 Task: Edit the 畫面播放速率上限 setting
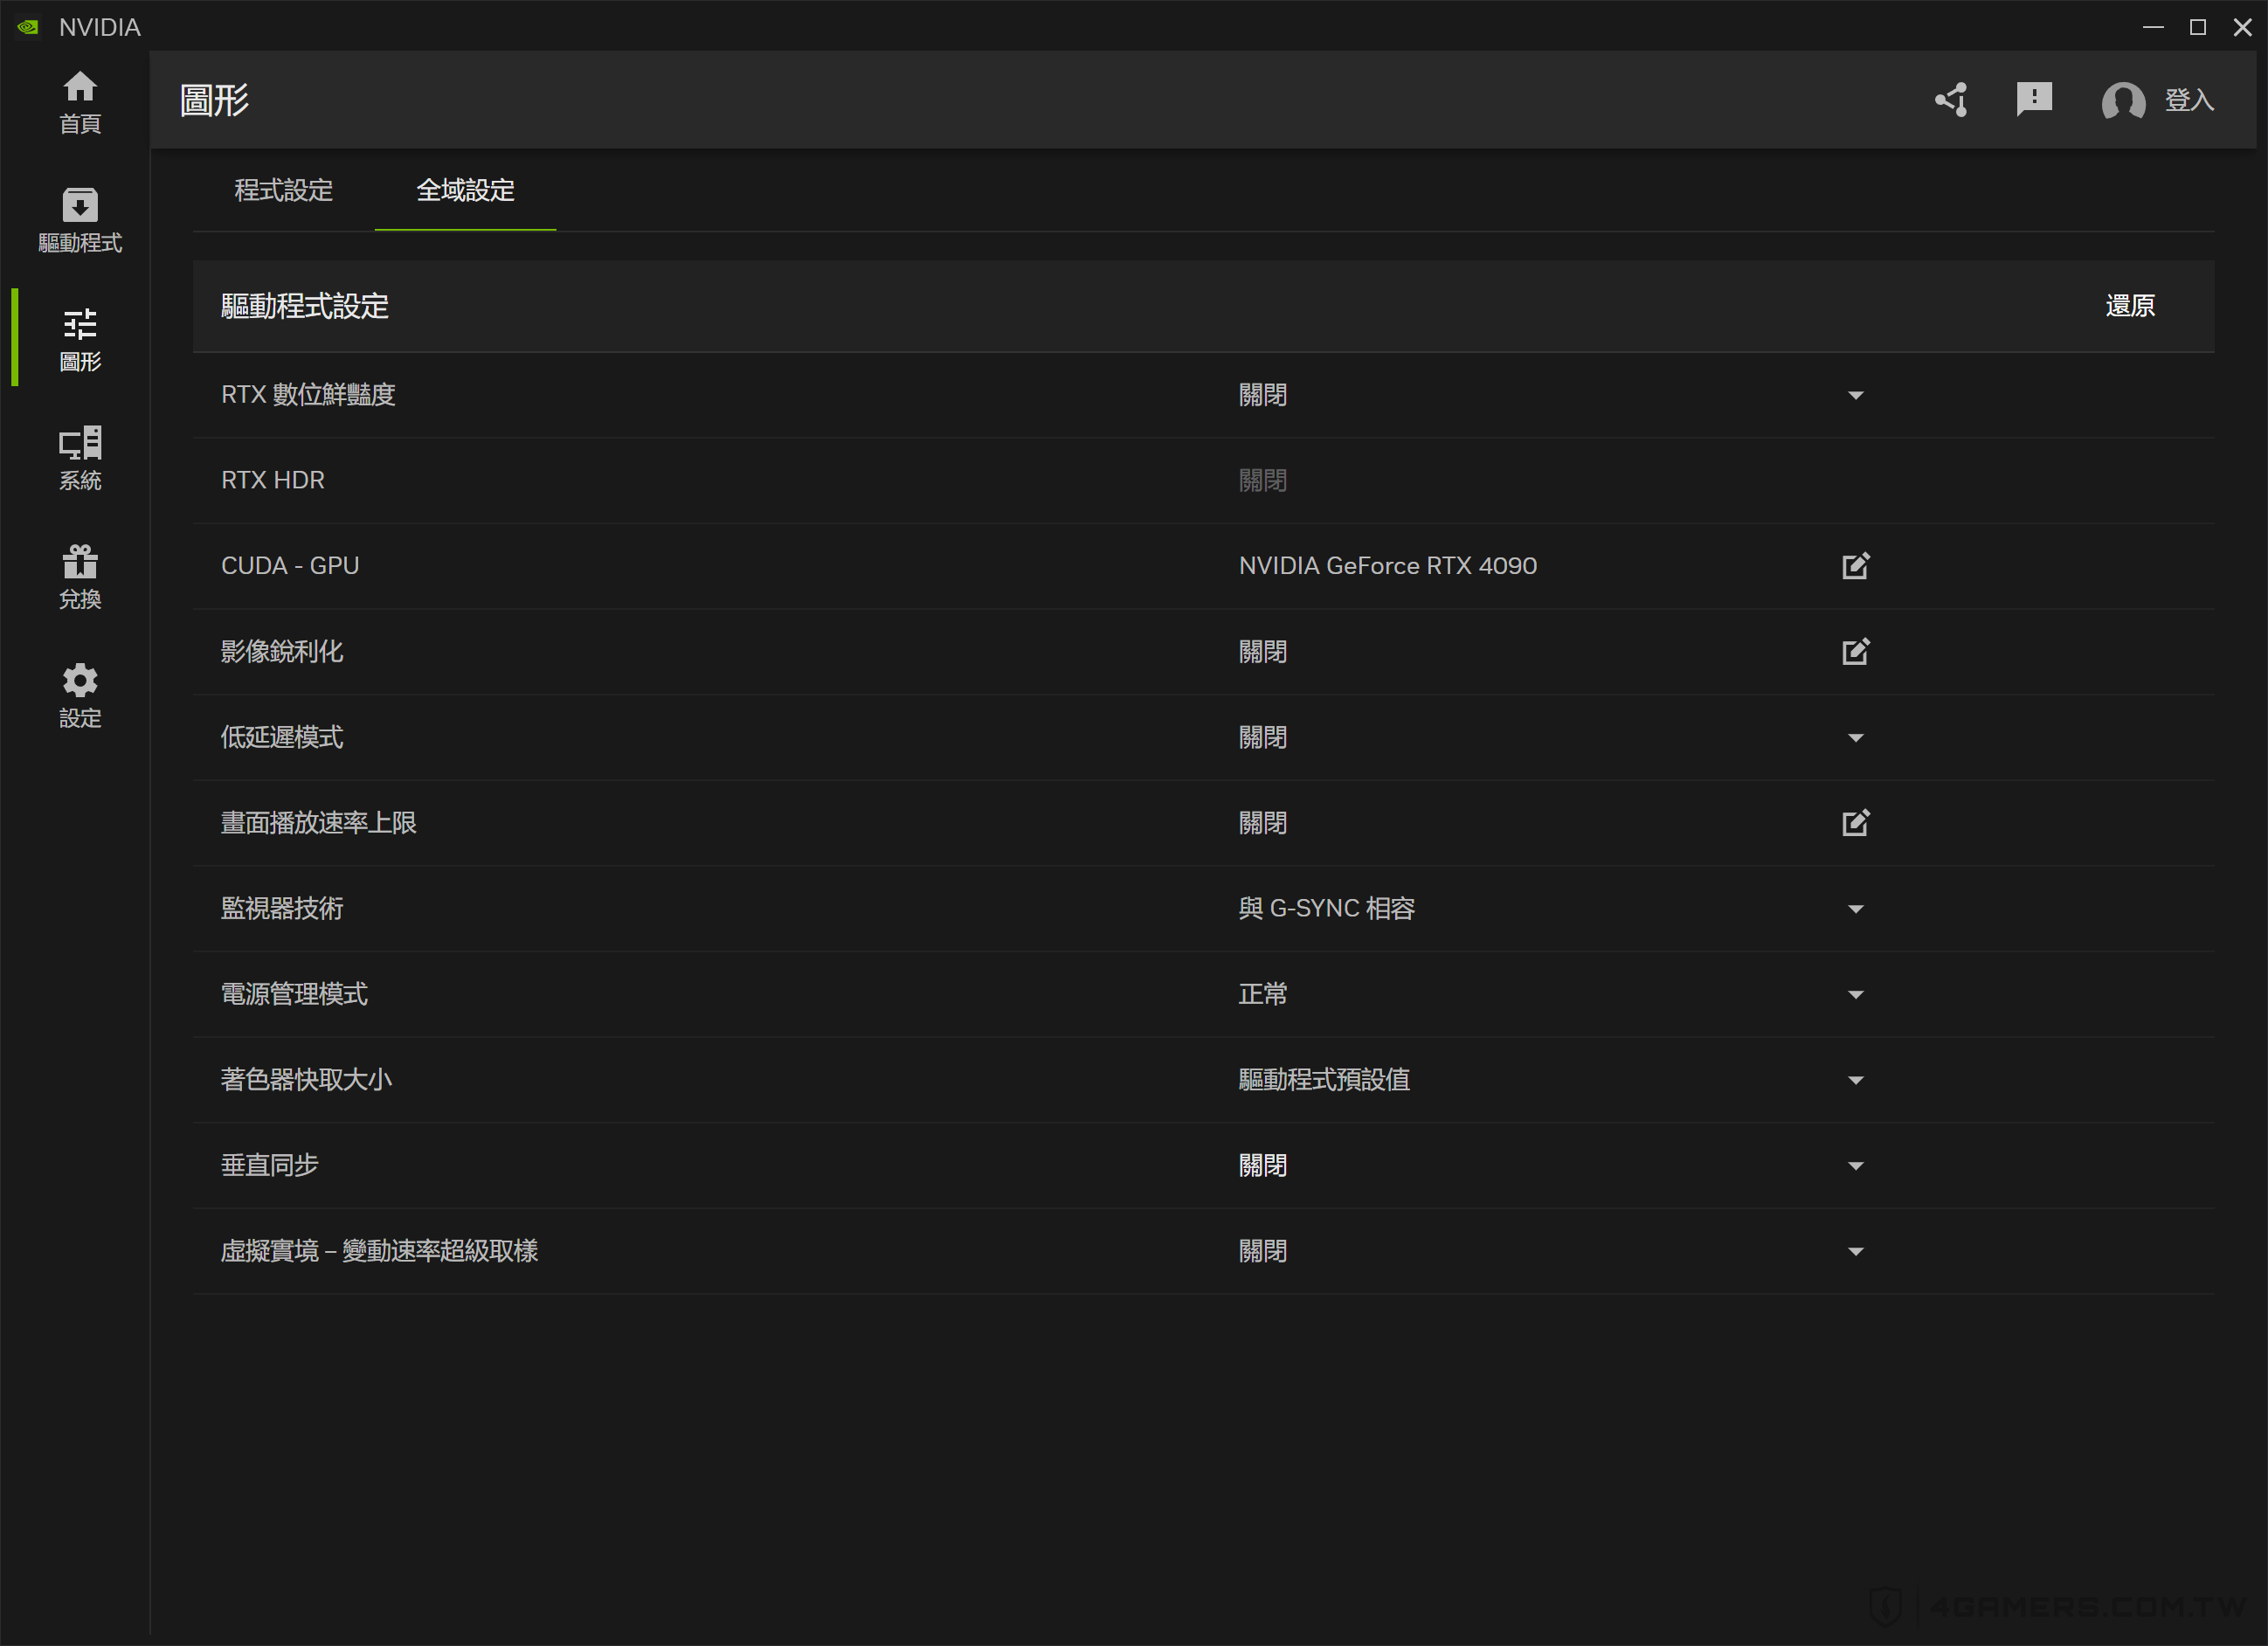1855,823
